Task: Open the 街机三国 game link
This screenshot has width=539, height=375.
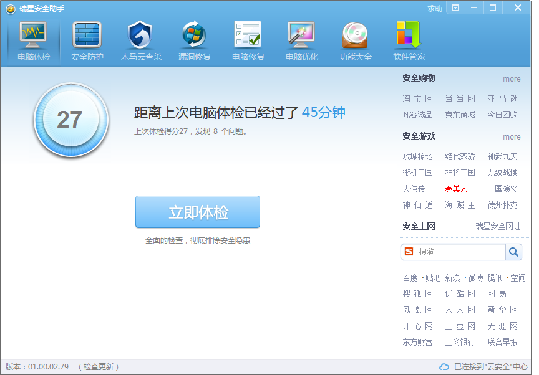Action: click(417, 173)
